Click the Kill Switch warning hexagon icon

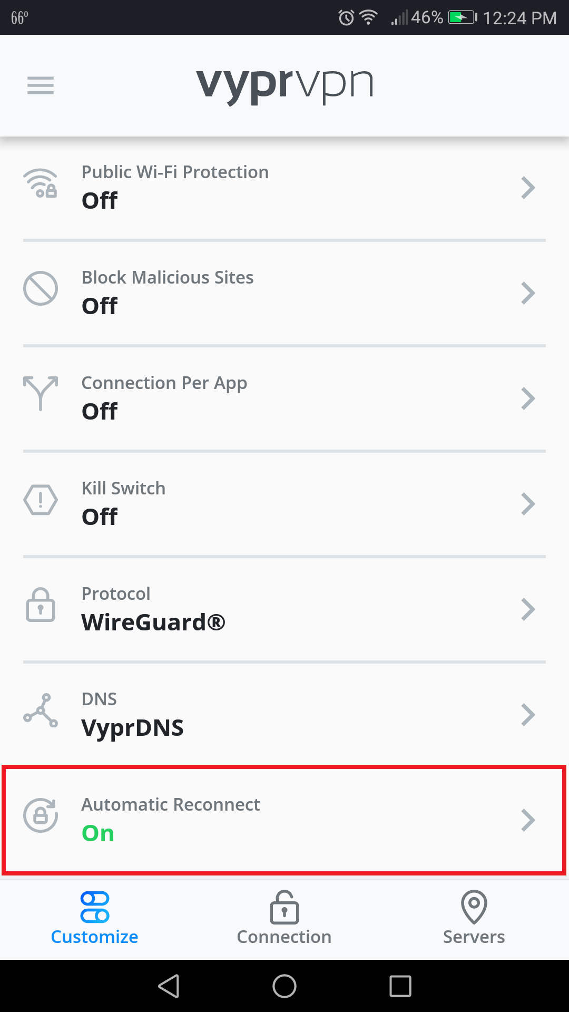coord(41,500)
